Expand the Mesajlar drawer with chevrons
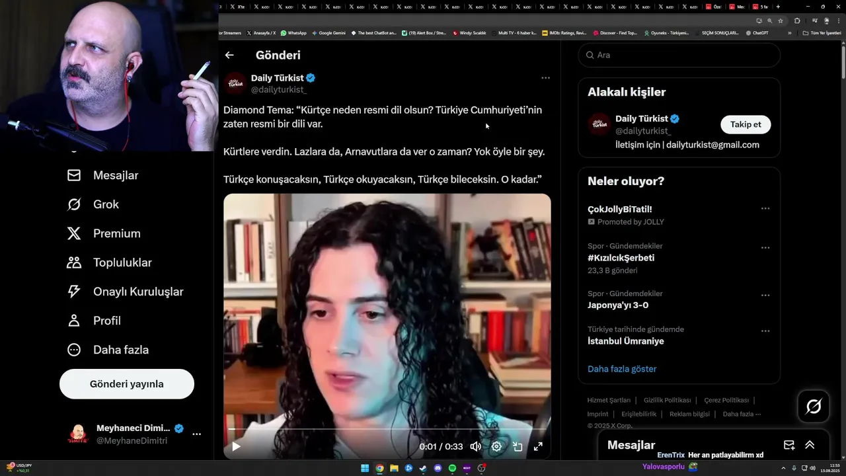The image size is (846, 476). (810, 445)
